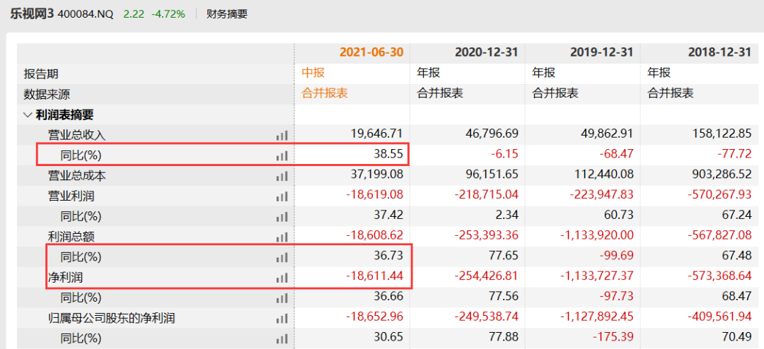Show the trend chart for 利润总额
Viewport: 764px width, 349px height.
pos(282,237)
